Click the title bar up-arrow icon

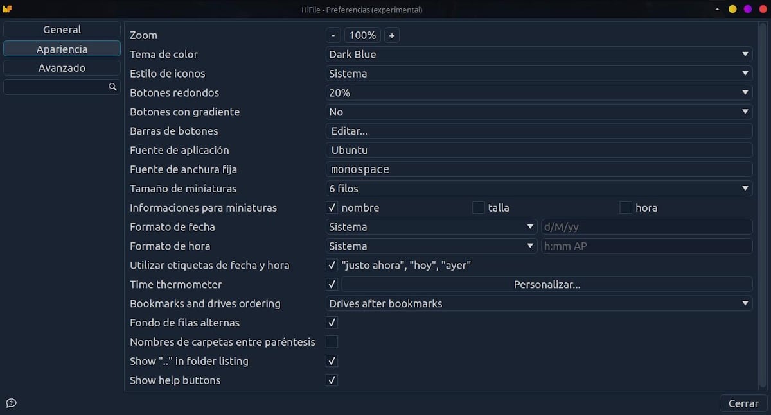[x=717, y=10]
